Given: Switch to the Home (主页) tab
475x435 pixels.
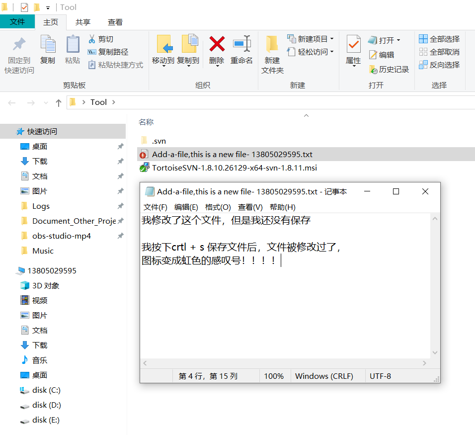Looking at the screenshot, I should pyautogui.click(x=51, y=22).
